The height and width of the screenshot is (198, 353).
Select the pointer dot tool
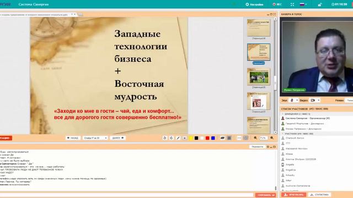(184, 138)
